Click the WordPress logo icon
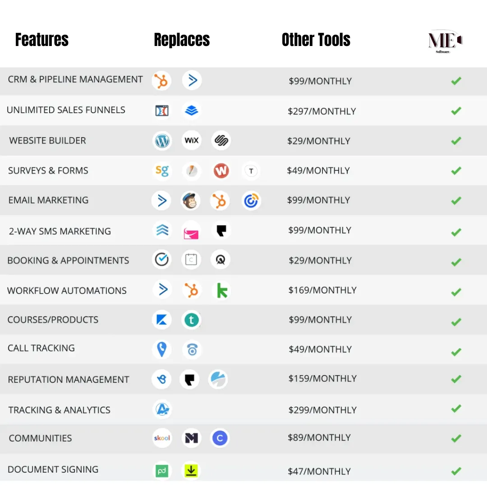Screen dimensions: 487x487 coord(162,141)
